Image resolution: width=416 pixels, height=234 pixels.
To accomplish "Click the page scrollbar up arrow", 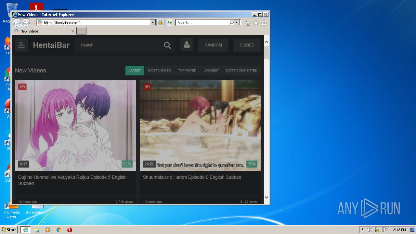I will click(x=266, y=42).
